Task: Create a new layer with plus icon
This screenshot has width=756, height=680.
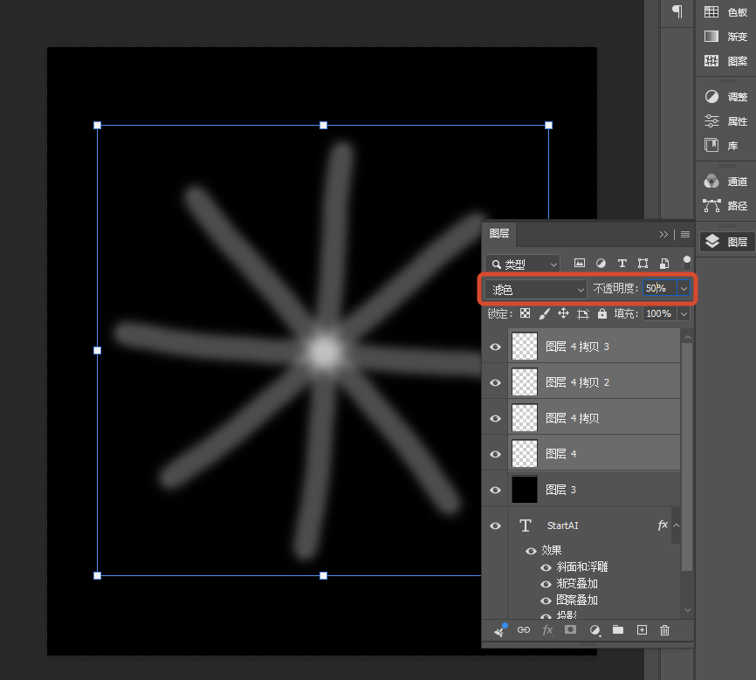Action: point(642,630)
